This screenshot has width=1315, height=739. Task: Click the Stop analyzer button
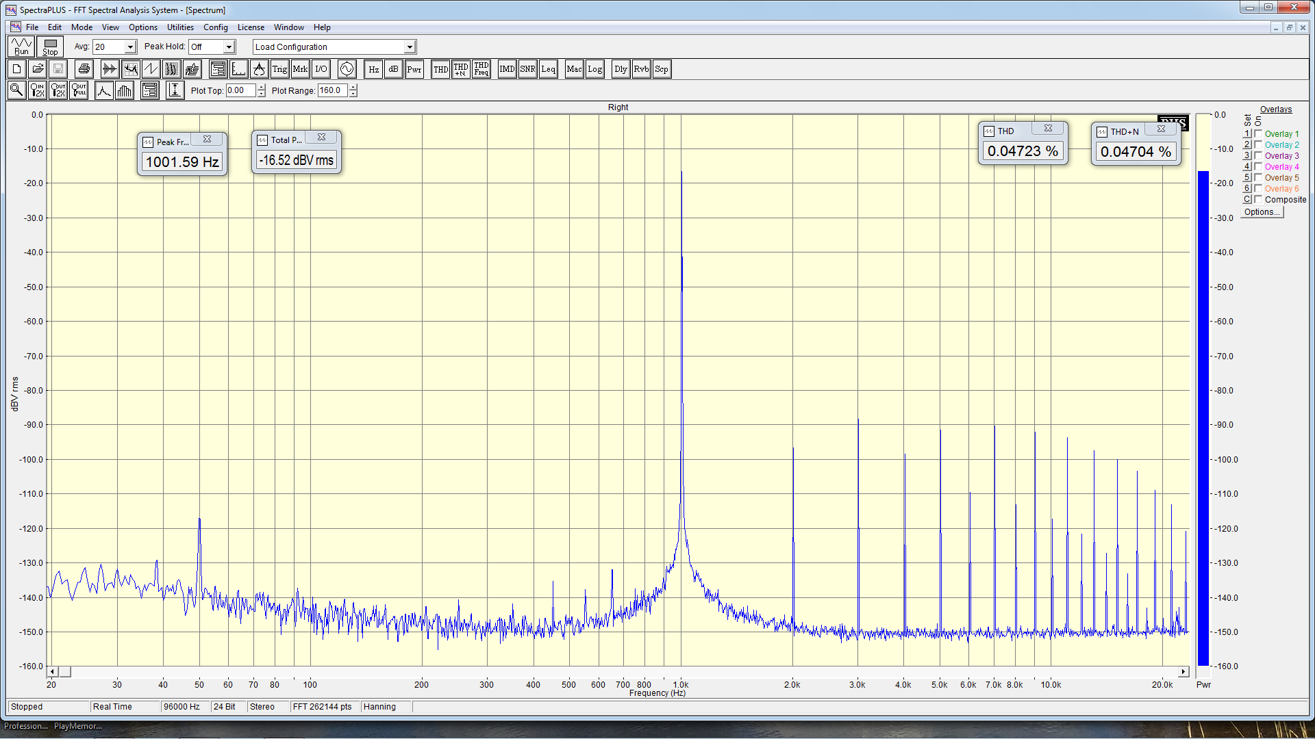point(50,47)
